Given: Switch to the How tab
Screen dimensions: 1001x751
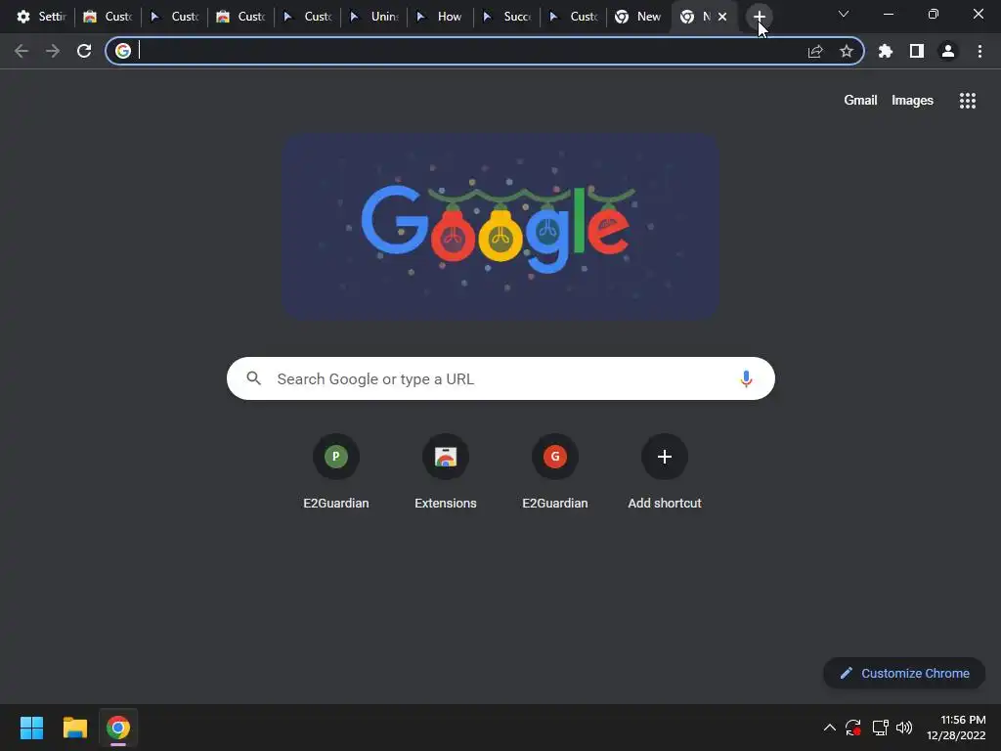Looking at the screenshot, I should 441,17.
